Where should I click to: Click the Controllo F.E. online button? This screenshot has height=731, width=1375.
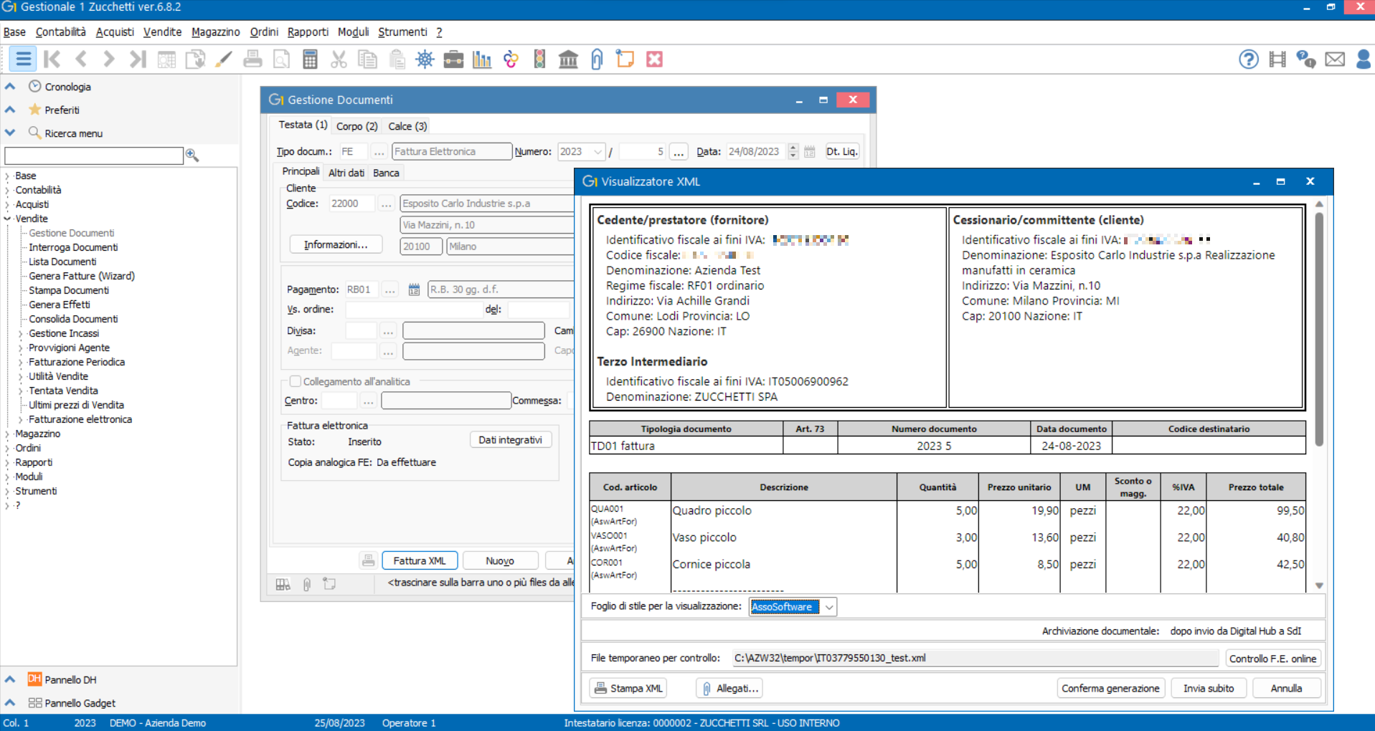[x=1272, y=658]
